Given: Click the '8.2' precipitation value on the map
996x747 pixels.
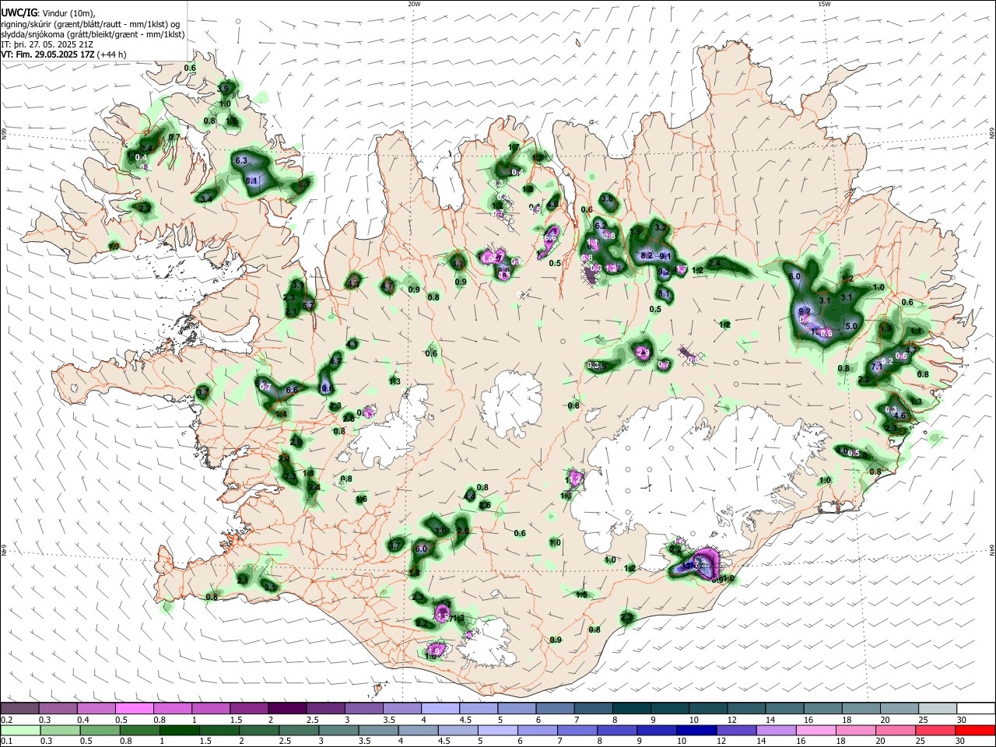Looking at the screenshot, I should (646, 255).
